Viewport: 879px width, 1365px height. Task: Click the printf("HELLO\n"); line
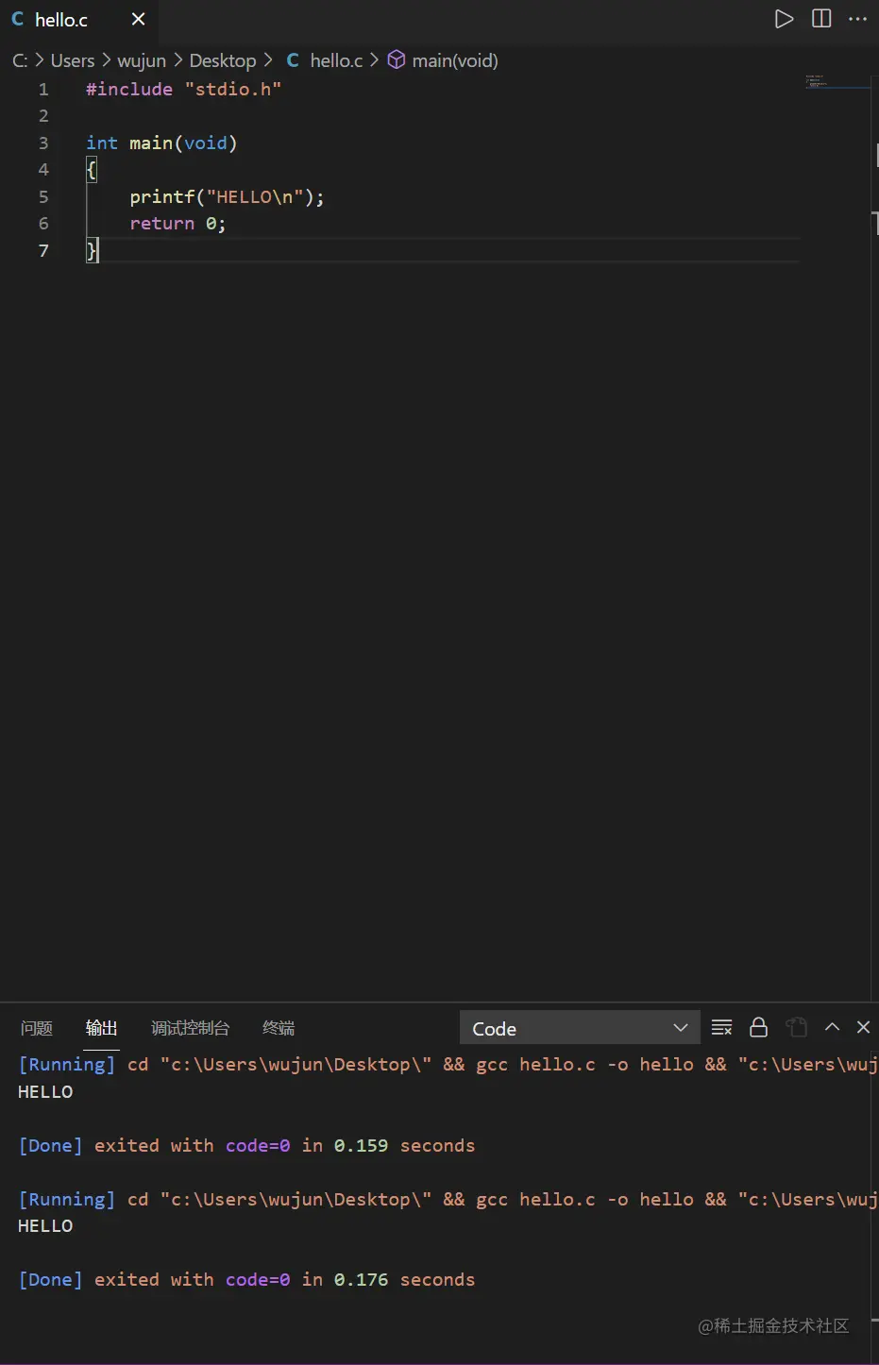(227, 197)
